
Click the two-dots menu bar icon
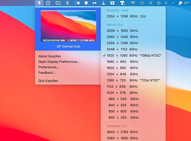[x=95, y=3]
